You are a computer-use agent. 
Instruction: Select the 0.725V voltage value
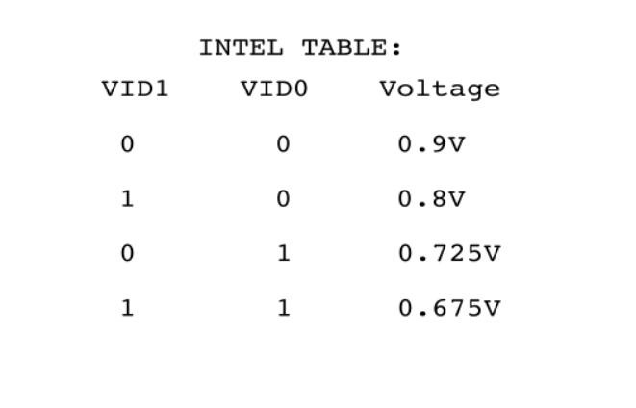(x=449, y=257)
